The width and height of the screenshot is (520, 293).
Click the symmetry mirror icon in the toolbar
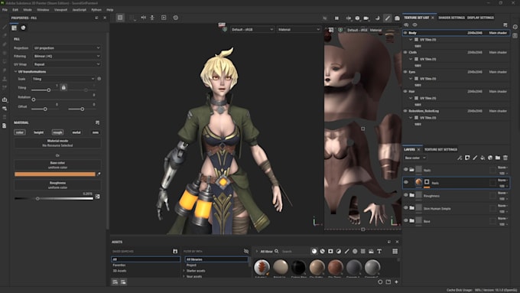coord(143,18)
